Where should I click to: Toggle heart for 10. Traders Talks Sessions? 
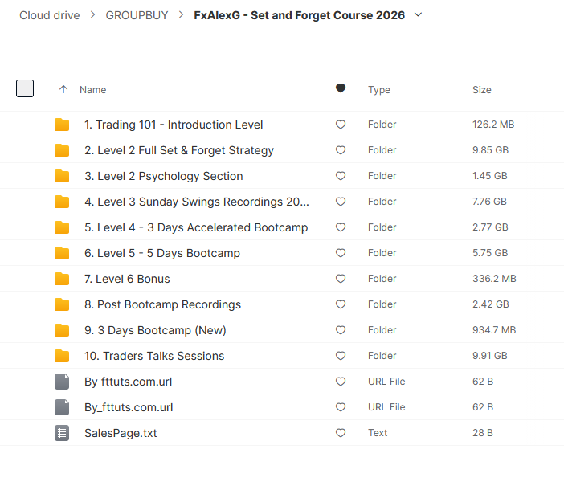coord(341,356)
